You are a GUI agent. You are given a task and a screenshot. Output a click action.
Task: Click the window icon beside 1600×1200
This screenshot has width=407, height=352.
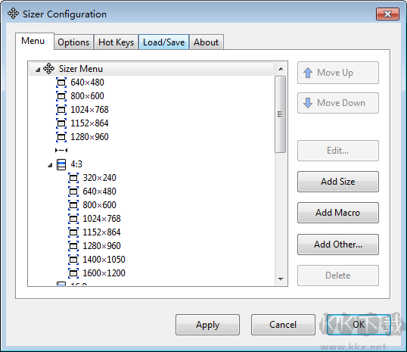[73, 273]
